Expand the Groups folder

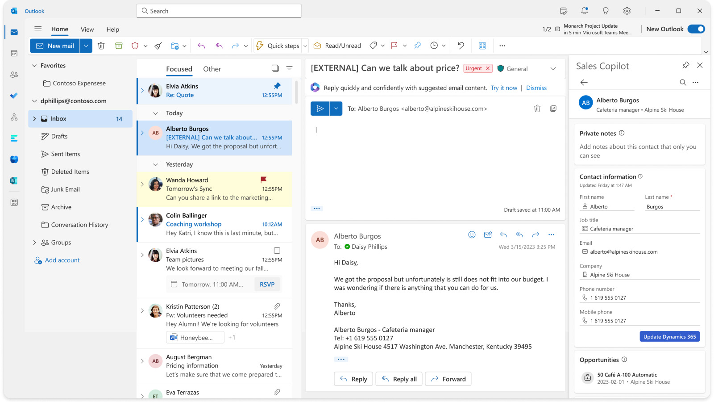coord(34,243)
